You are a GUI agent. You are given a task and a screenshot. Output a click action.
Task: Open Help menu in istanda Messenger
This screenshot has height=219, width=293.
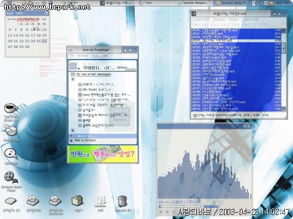105,55
